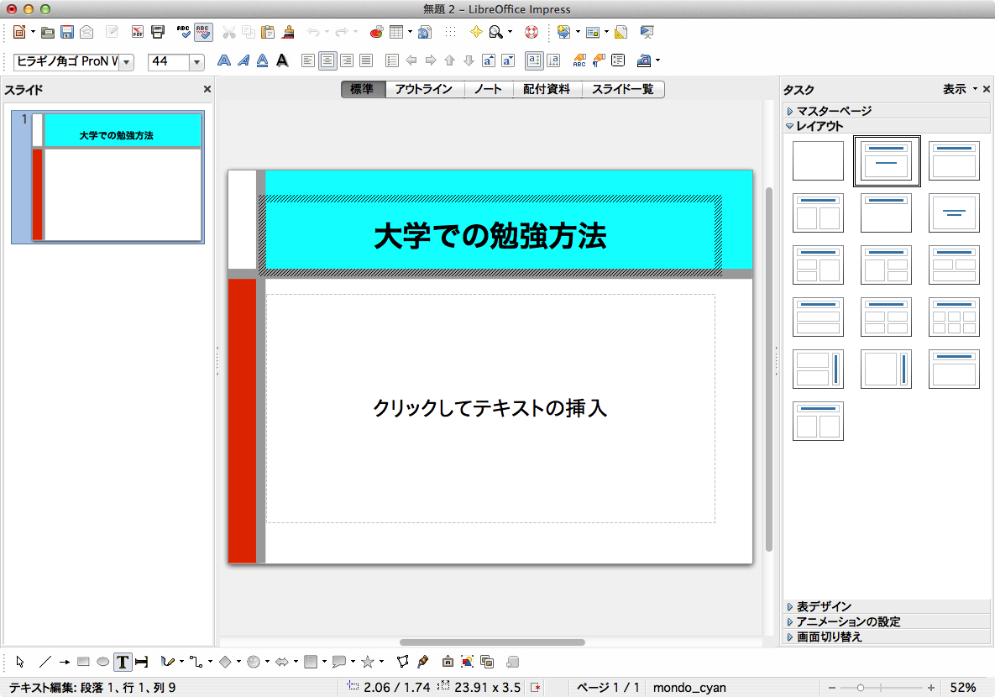
Task: Export directly as PDF
Action: point(138,33)
